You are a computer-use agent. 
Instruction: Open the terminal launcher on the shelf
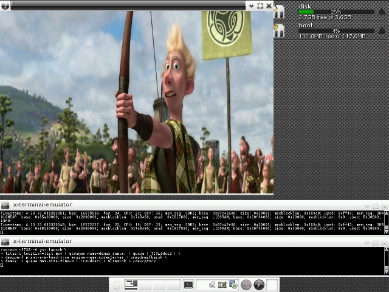point(188,285)
